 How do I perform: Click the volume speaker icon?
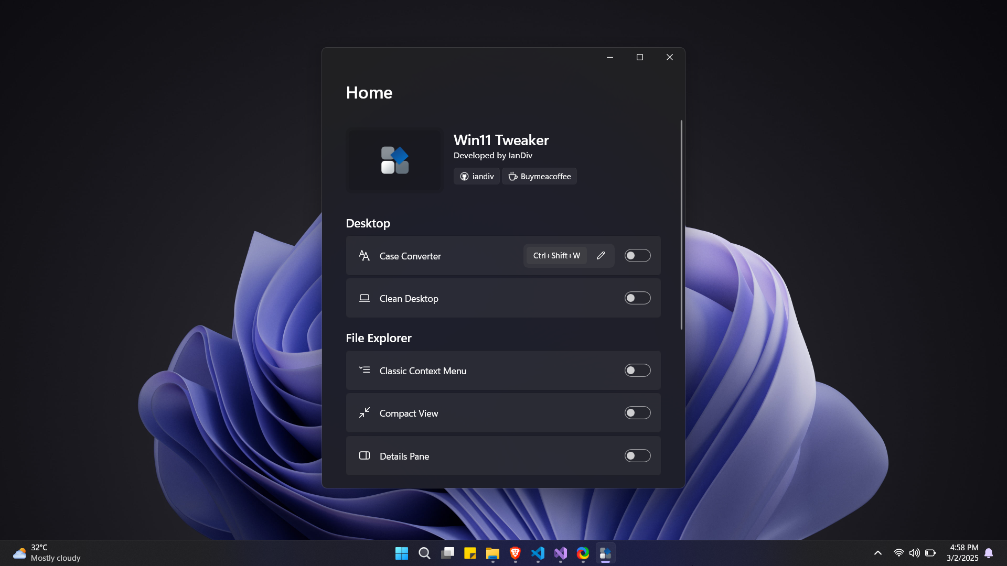pyautogui.click(x=914, y=553)
